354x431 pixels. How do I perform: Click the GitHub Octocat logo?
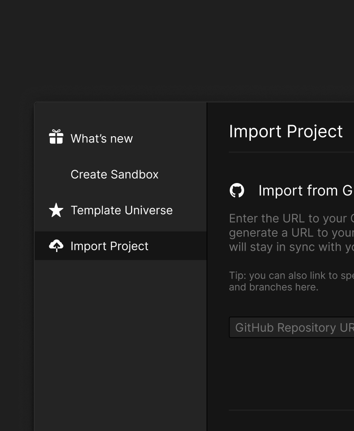[237, 191]
